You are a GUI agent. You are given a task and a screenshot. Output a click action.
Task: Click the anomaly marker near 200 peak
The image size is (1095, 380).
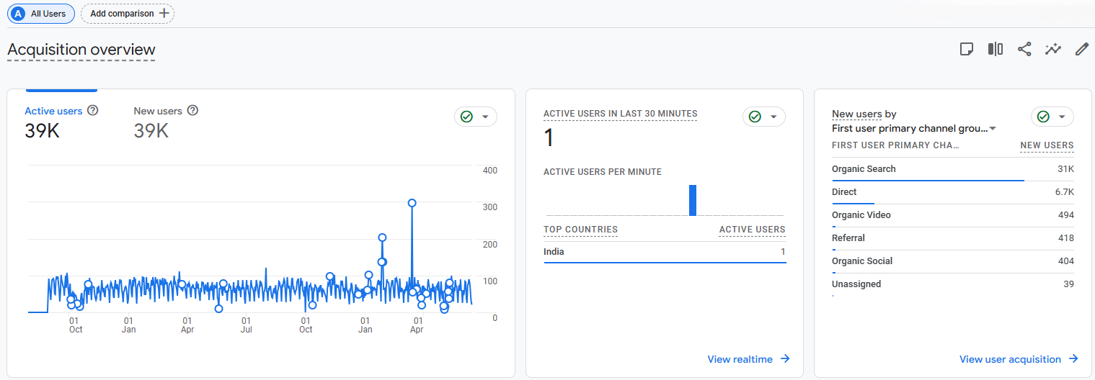coord(382,237)
